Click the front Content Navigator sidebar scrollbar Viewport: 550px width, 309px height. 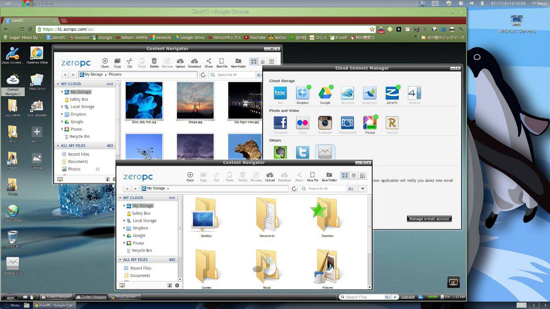tap(180, 238)
